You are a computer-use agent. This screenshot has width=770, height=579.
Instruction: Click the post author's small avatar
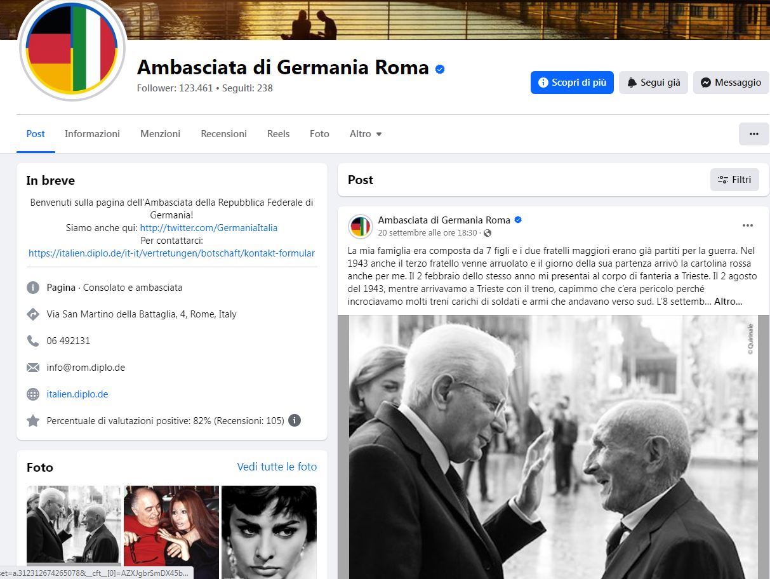pos(361,226)
